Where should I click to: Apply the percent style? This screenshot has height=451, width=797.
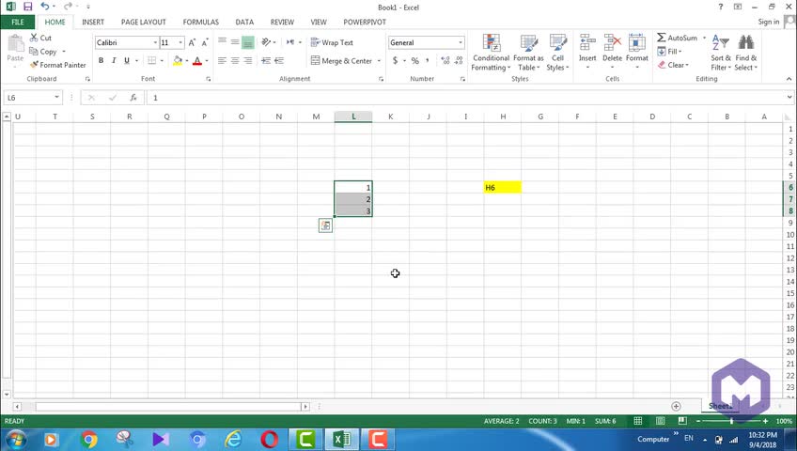point(415,60)
